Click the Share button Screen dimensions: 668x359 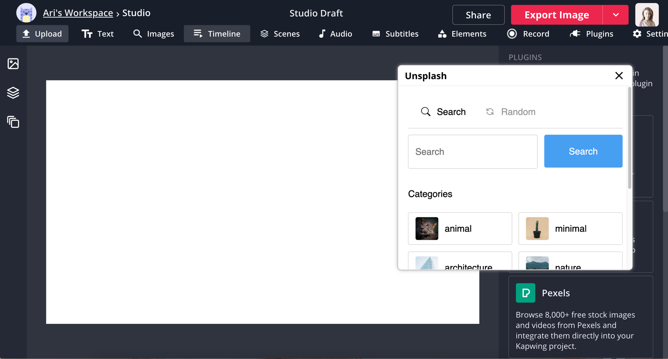(x=478, y=15)
